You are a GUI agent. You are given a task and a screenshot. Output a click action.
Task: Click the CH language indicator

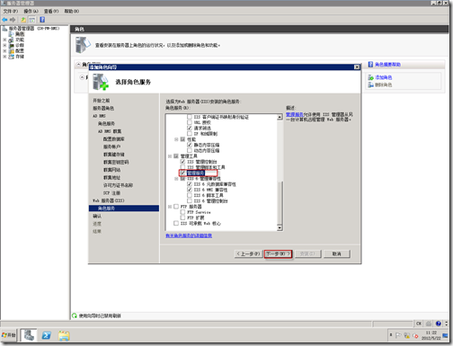419,324
